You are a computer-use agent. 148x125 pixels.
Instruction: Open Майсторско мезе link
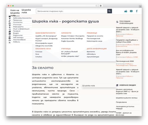pyautogui.click(x=94, y=41)
